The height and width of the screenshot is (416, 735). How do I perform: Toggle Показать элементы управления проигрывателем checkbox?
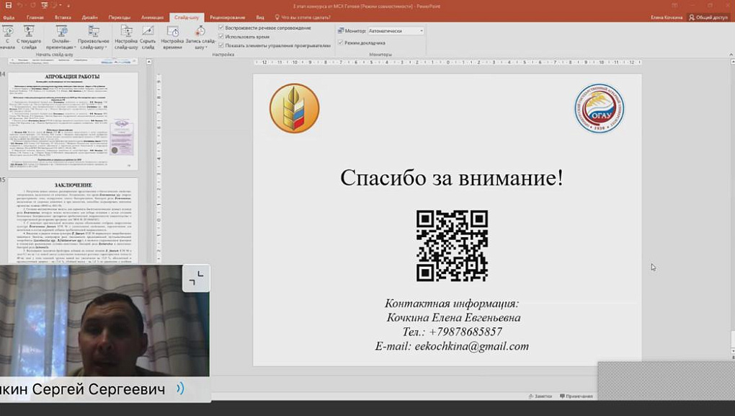[221, 45]
